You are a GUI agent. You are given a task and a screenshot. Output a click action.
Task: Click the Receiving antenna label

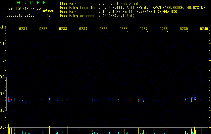pyautogui.click(x=77, y=16)
